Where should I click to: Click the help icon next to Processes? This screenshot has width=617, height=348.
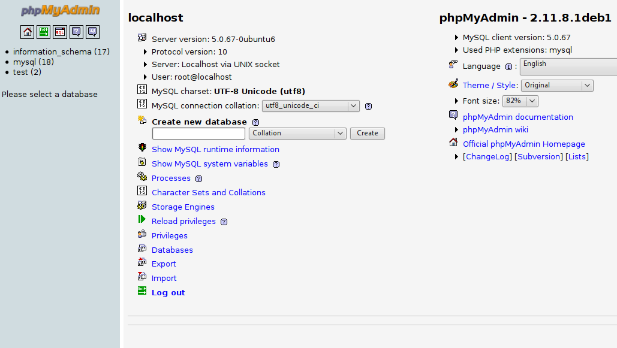(199, 178)
